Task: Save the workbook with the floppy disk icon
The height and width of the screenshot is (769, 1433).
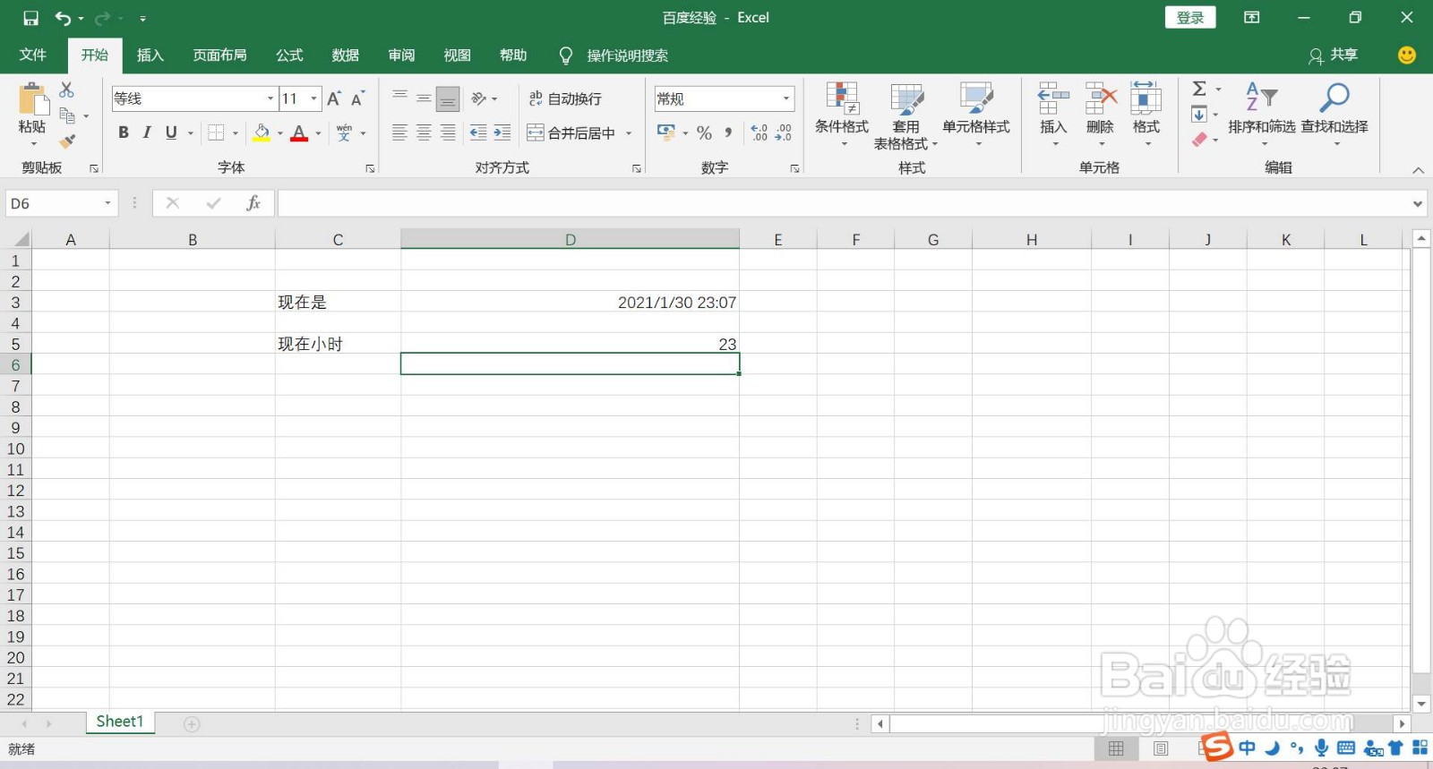Action: [x=31, y=18]
